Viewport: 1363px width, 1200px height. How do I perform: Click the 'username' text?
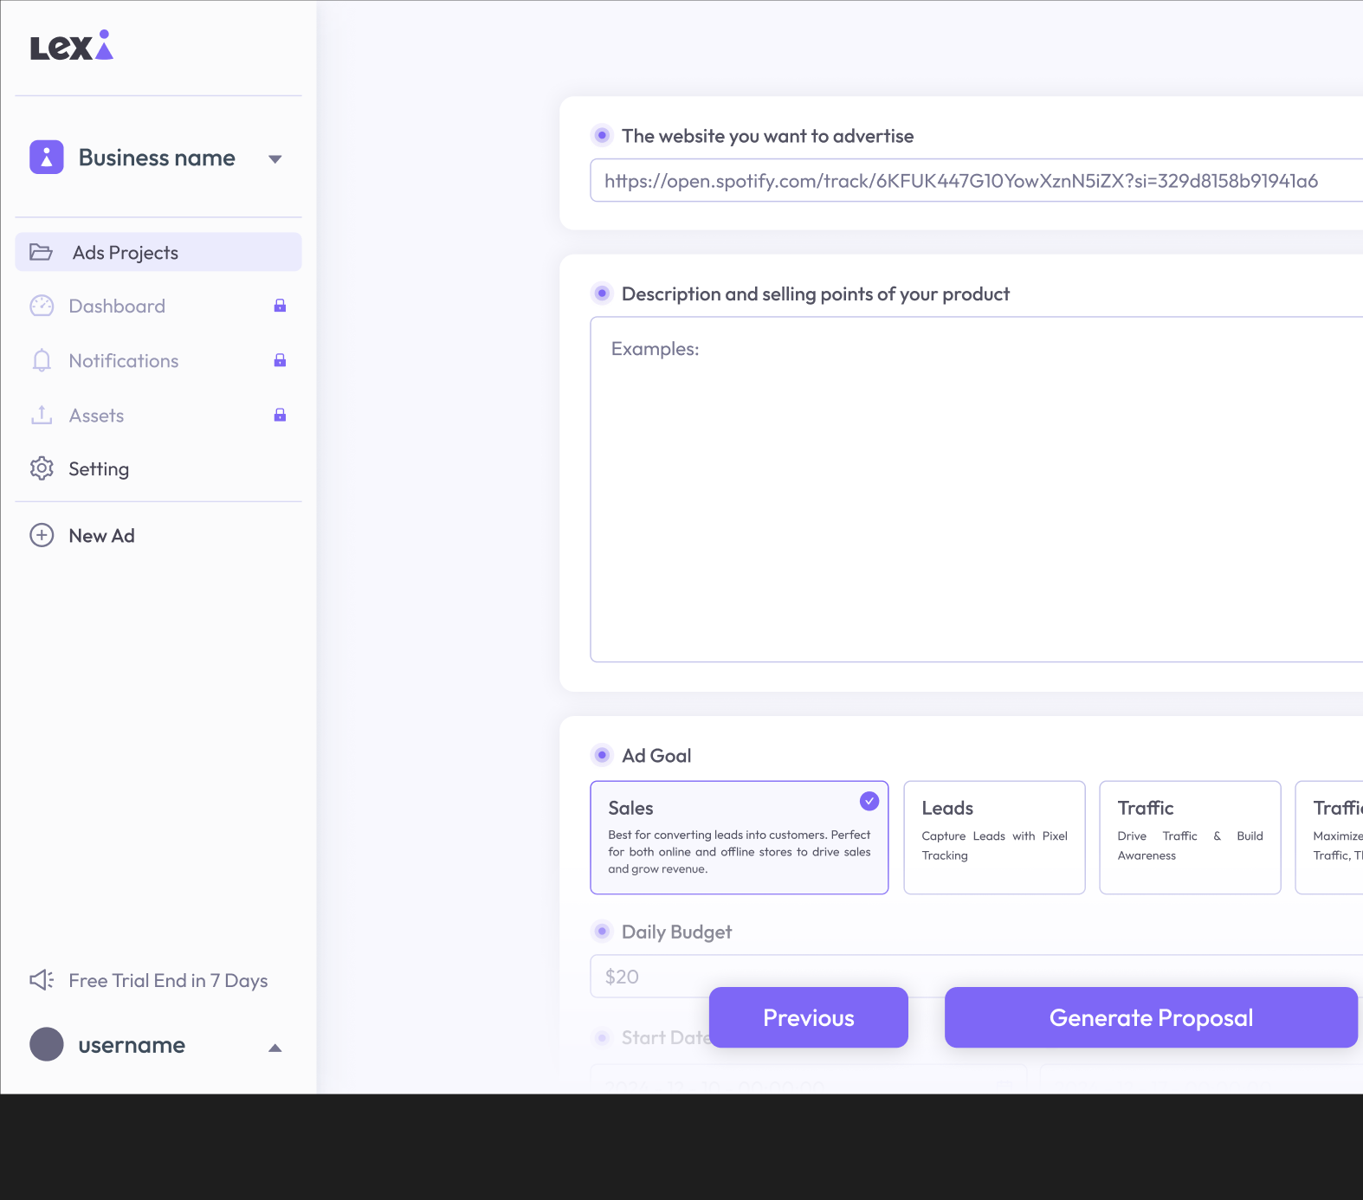132,1045
